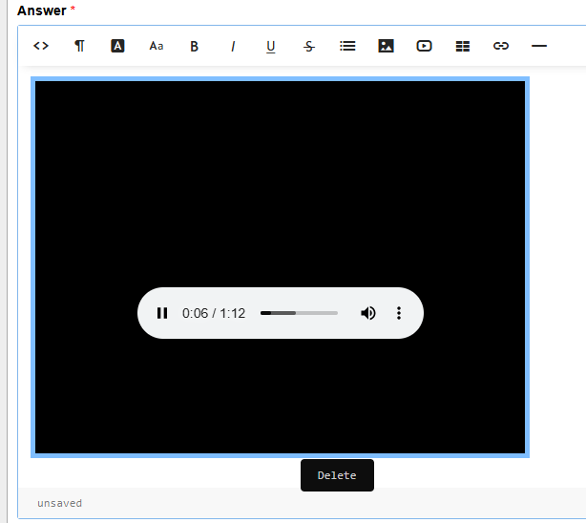Pause the audio playback
Screen dimensions: 586x523
point(162,313)
